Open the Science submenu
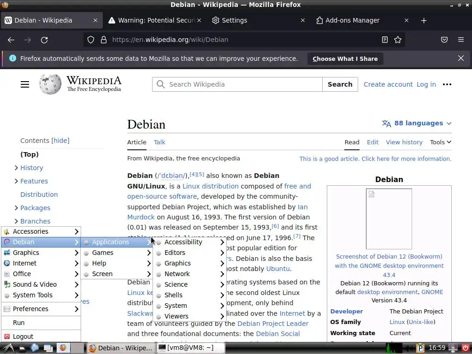472x354 pixels. pos(190,284)
